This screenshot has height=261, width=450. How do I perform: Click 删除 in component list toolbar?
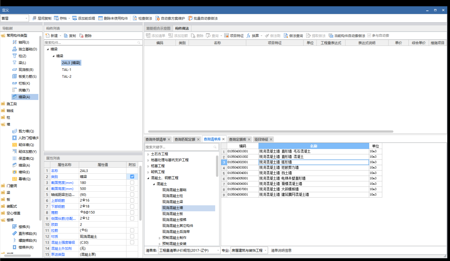tap(85, 36)
